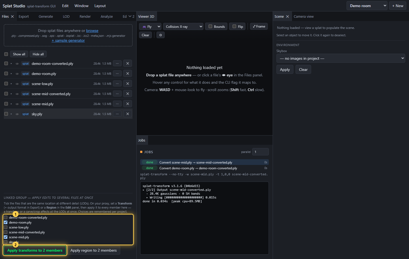Open more options for sky.ply
Viewport: 409px width, 259px height.
click(x=117, y=114)
